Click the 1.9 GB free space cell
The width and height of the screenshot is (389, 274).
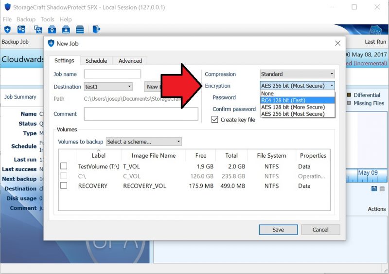205,166
